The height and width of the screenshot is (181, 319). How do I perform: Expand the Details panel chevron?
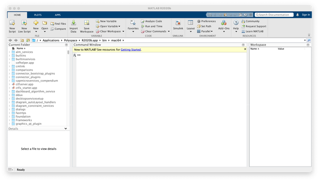(x=65, y=129)
